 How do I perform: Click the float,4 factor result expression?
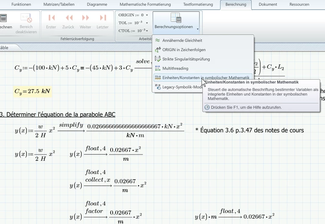(x=106, y=212)
